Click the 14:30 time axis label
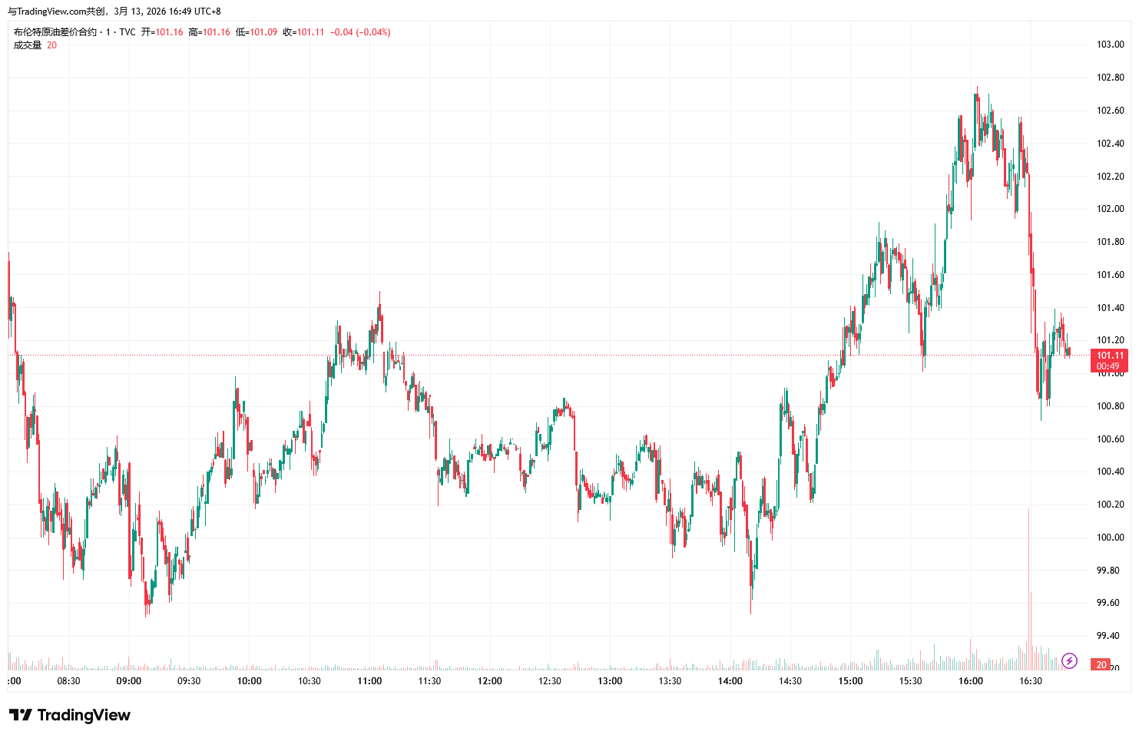Image resolution: width=1139 pixels, height=738 pixels. (x=790, y=681)
